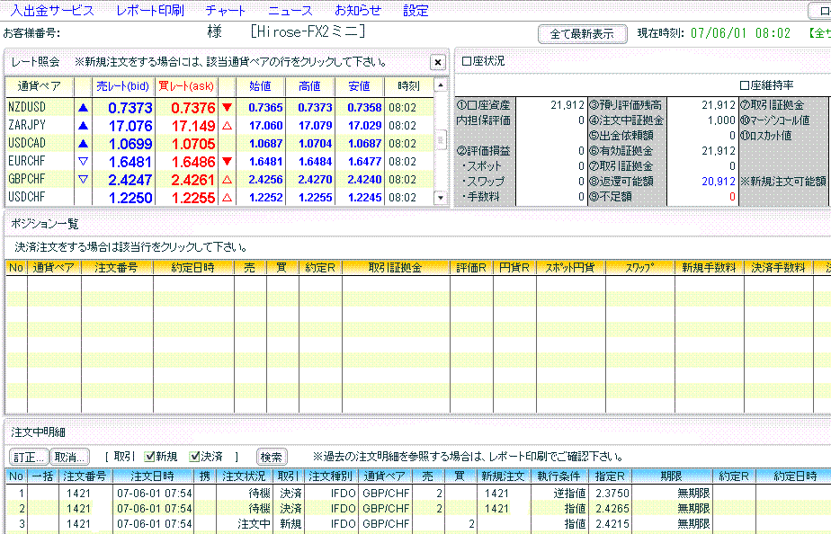Close the レート照会 panel with X
The width and height of the screenshot is (831, 534).
pos(438,63)
